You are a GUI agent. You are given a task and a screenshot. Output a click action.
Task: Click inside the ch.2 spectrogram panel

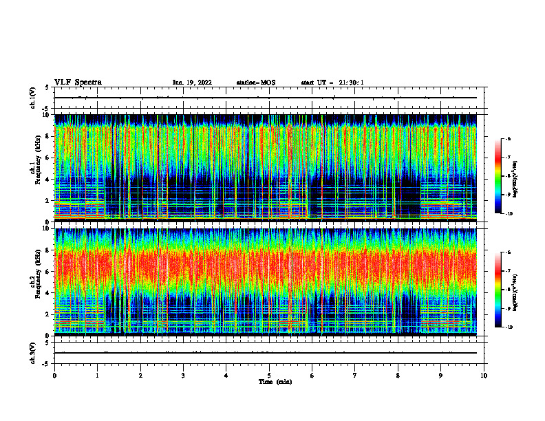pos(266,282)
